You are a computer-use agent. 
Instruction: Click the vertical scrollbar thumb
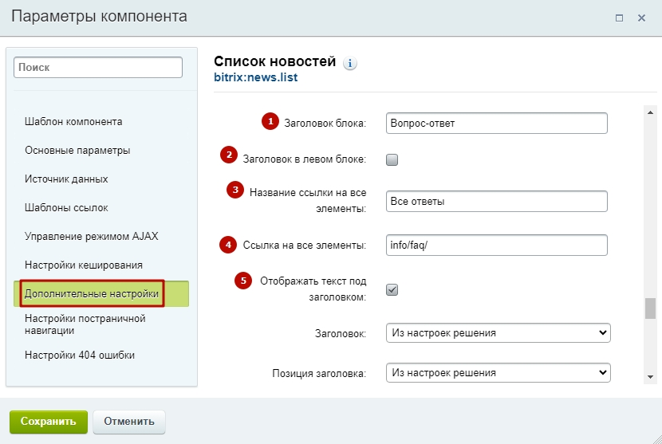pyautogui.click(x=650, y=308)
